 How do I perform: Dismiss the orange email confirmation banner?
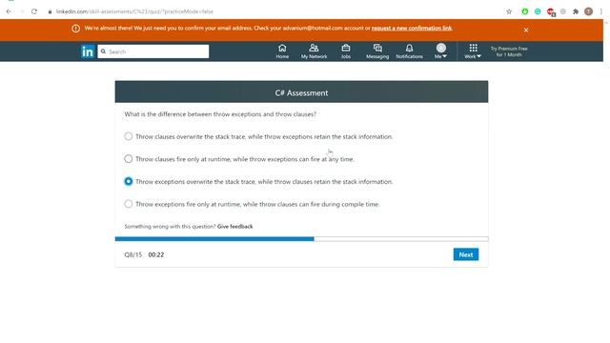pos(526,30)
